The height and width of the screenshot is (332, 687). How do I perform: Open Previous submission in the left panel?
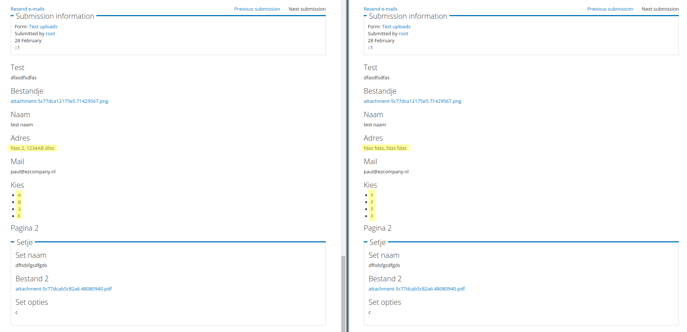coord(257,9)
